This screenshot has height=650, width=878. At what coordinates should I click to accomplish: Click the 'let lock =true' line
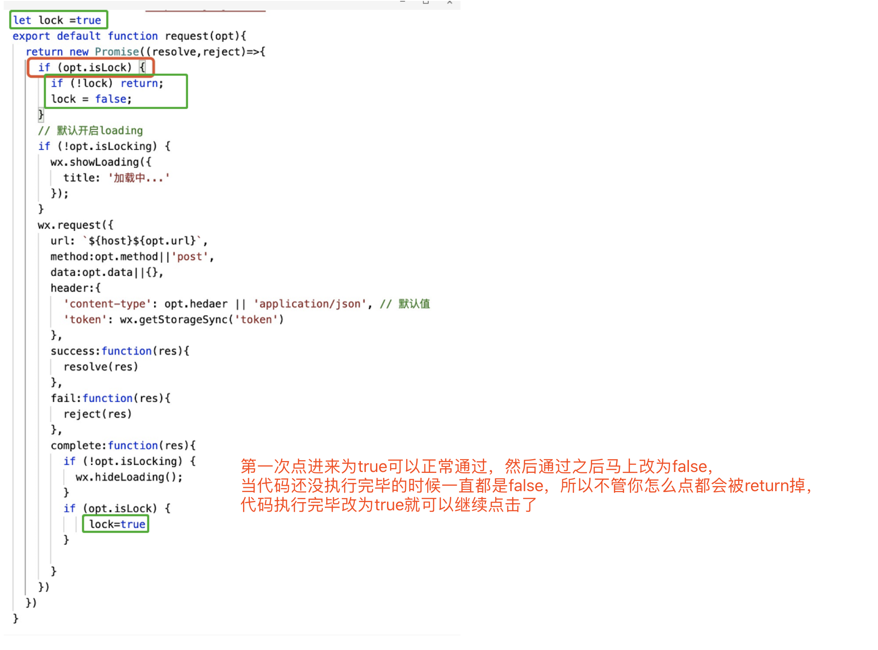[57, 20]
